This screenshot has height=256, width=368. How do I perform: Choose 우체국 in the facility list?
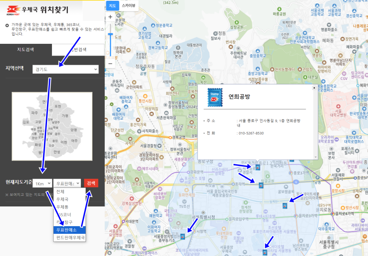pyautogui.click(x=70, y=199)
